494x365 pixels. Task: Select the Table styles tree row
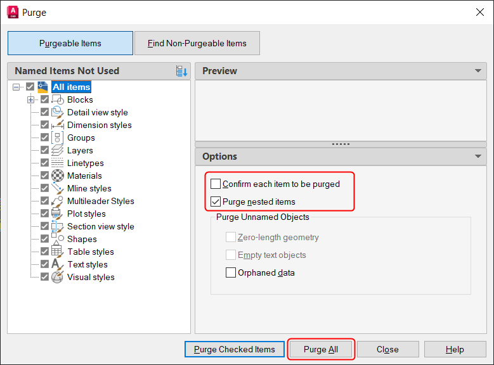coord(91,252)
